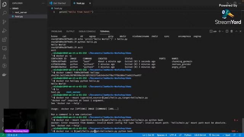
Task: Open host.py in the Explorer tree
Action: pos(19,16)
